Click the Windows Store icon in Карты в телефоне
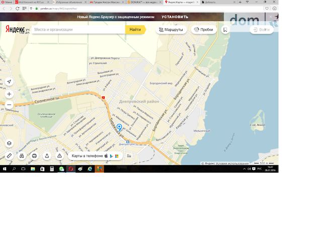312x231 pixels. (x=117, y=156)
